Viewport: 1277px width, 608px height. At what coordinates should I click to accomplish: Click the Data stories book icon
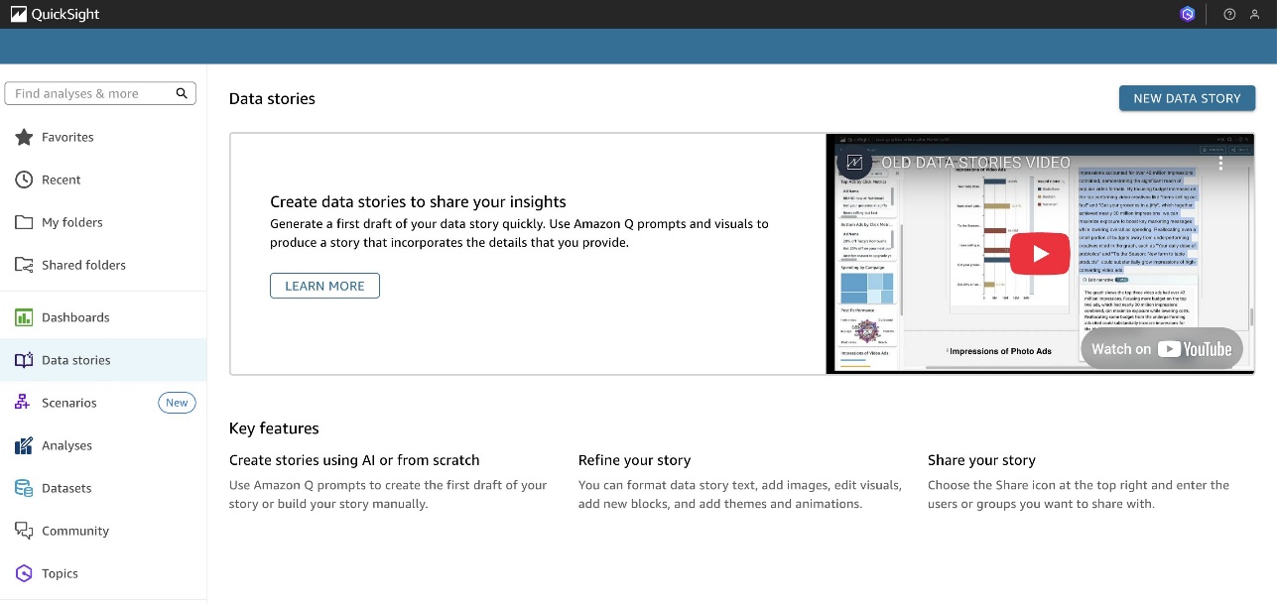pyautogui.click(x=24, y=360)
